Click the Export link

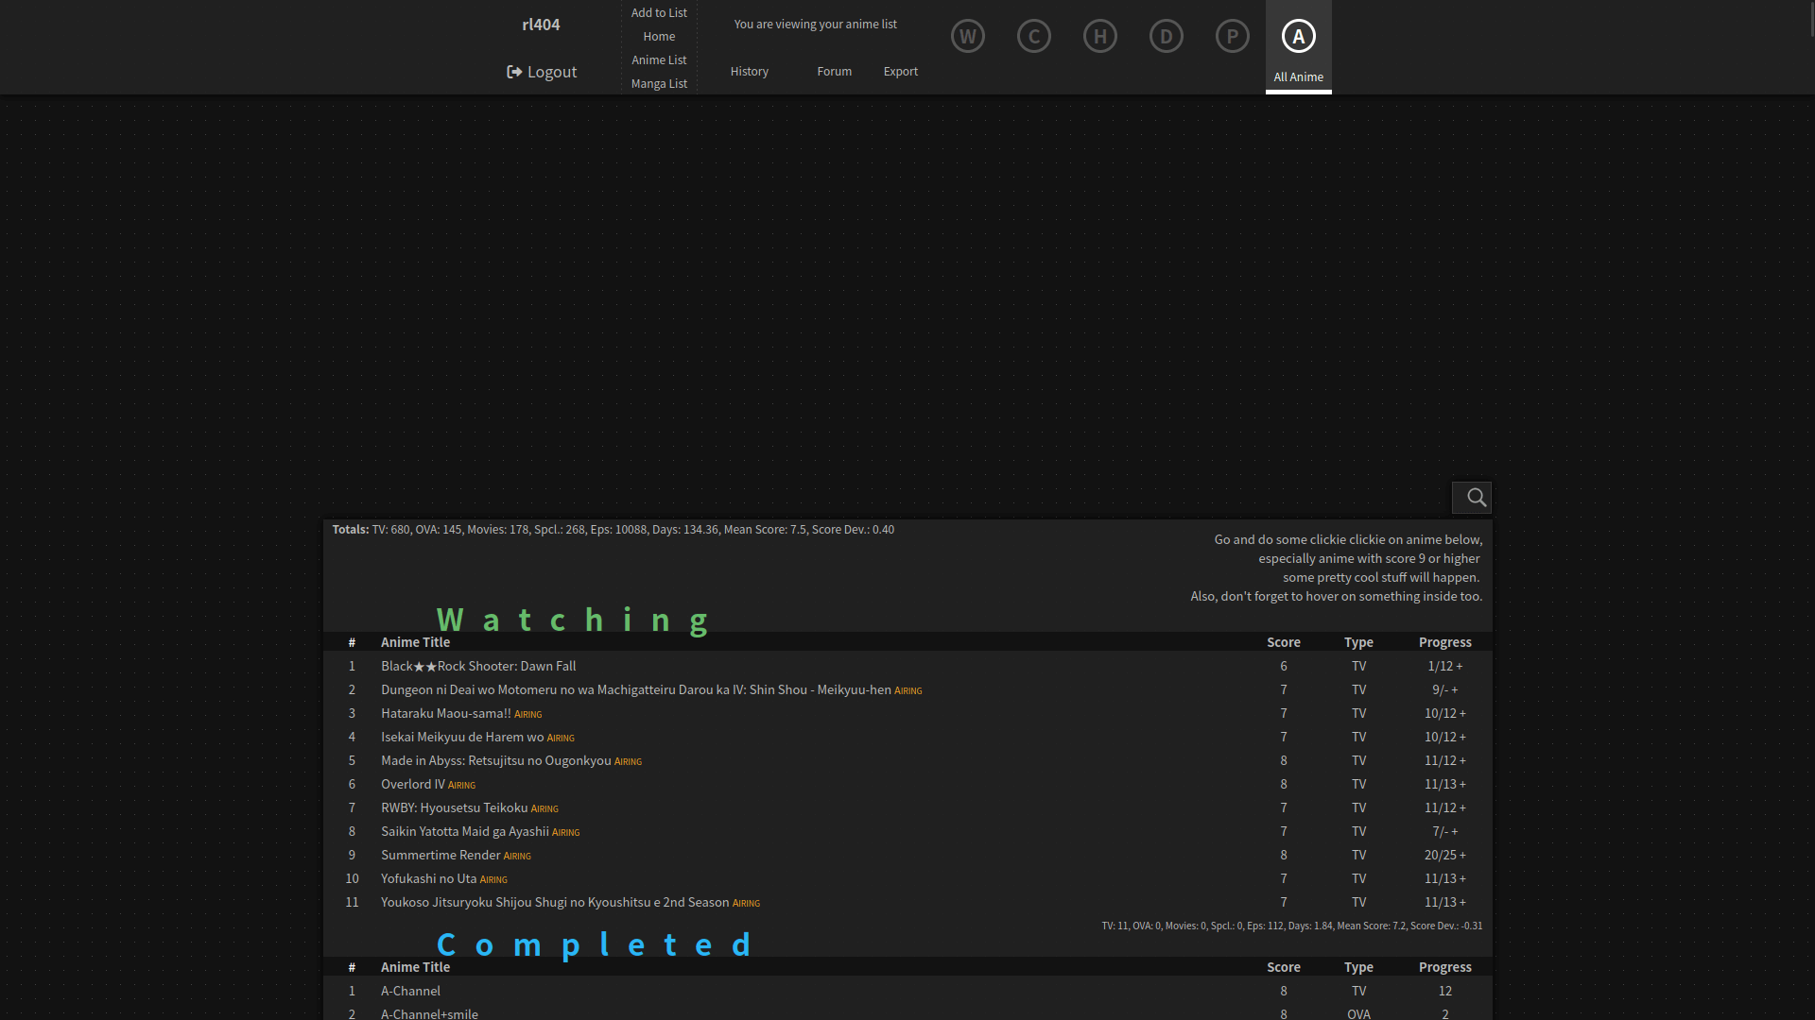[x=900, y=72]
